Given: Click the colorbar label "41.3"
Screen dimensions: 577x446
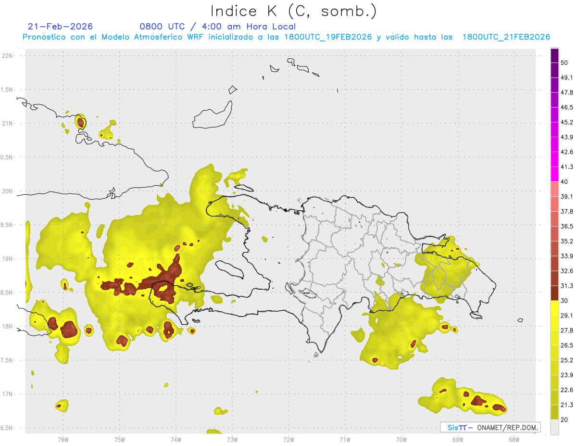Looking at the screenshot, I should click(567, 167).
